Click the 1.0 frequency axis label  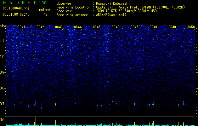(x=3, y=57)
